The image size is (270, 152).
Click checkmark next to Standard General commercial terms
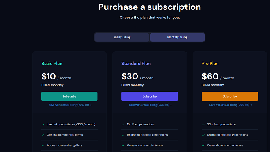click(123, 145)
